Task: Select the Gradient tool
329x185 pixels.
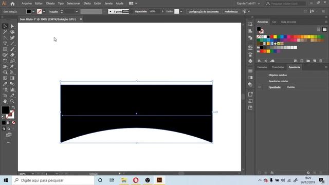Action: (12, 78)
